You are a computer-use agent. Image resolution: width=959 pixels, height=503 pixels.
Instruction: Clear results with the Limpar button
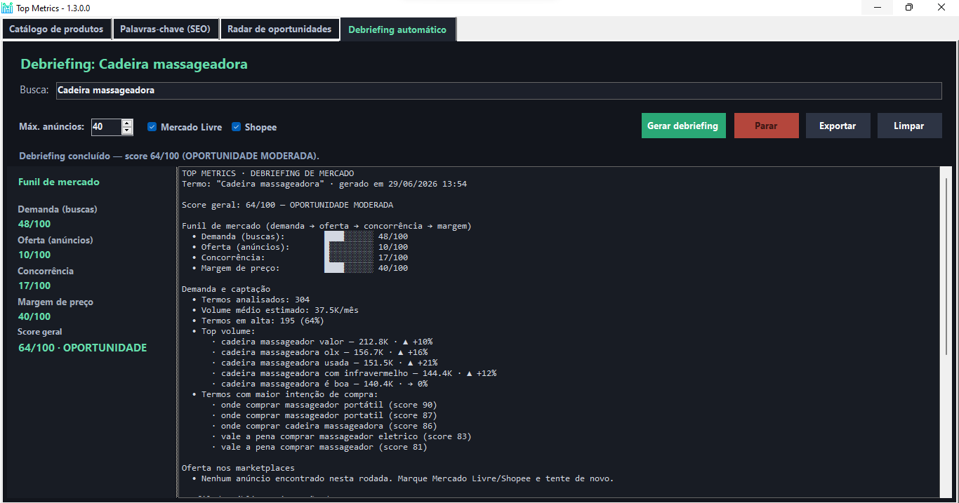[909, 126]
